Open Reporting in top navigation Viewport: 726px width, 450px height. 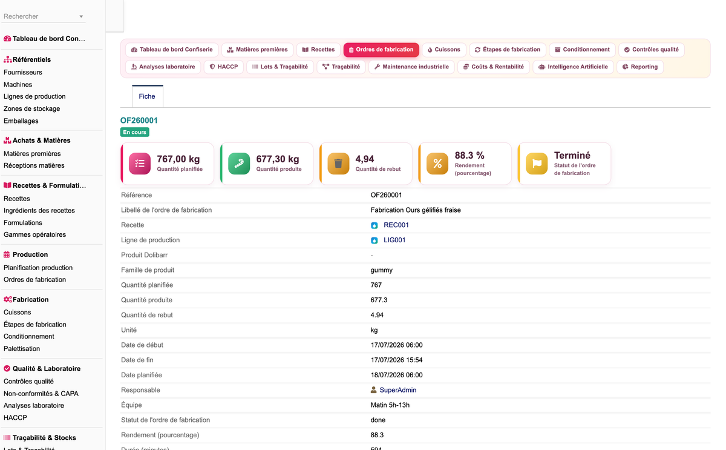click(x=640, y=67)
